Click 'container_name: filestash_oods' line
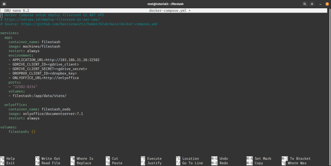 pos(40,109)
